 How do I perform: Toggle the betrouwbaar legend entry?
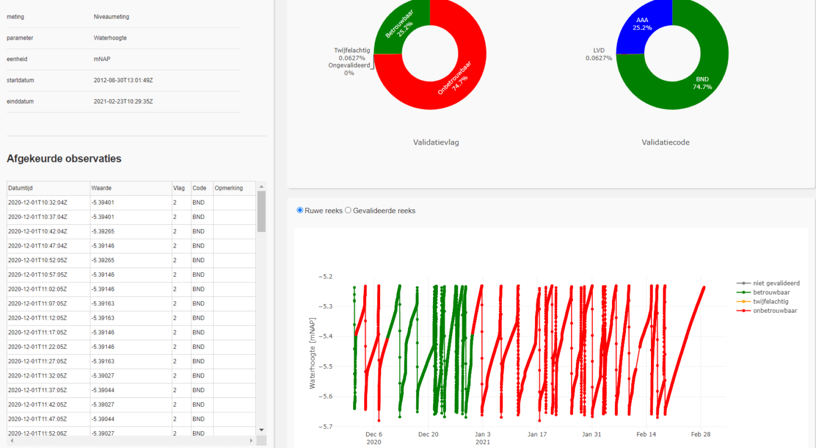764,292
